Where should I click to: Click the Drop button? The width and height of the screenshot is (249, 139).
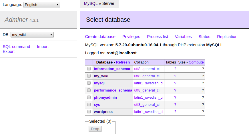[95, 129]
